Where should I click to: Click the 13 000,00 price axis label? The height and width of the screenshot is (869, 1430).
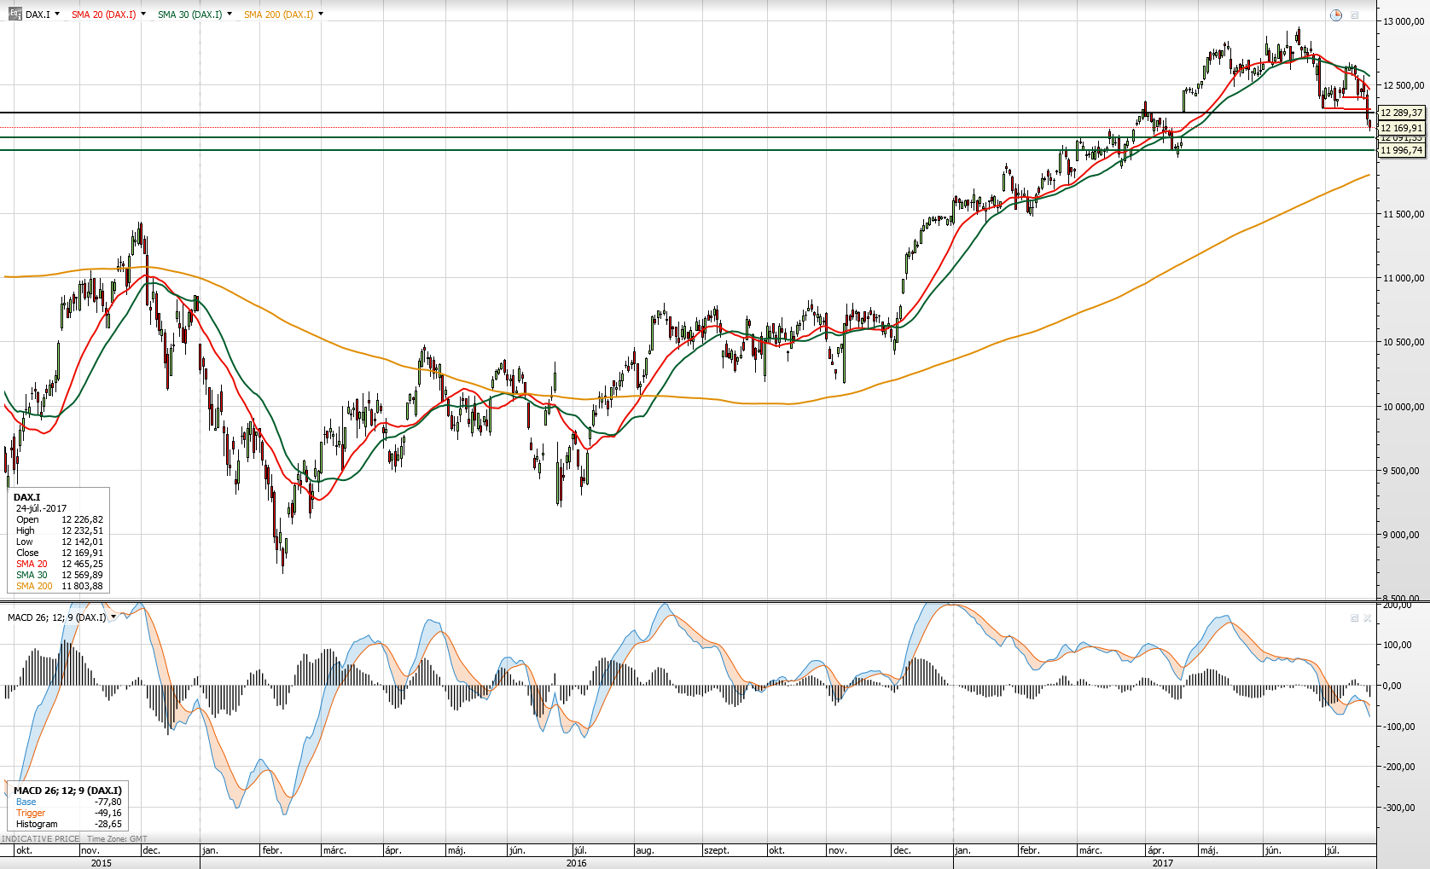(1404, 21)
